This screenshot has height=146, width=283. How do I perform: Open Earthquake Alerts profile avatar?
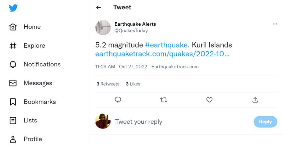(103, 27)
